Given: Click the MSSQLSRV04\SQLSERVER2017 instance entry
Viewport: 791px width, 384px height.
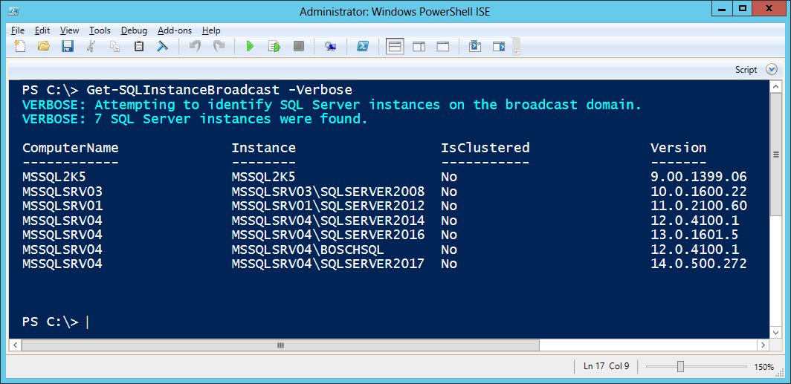Looking at the screenshot, I should pyautogui.click(x=328, y=264).
